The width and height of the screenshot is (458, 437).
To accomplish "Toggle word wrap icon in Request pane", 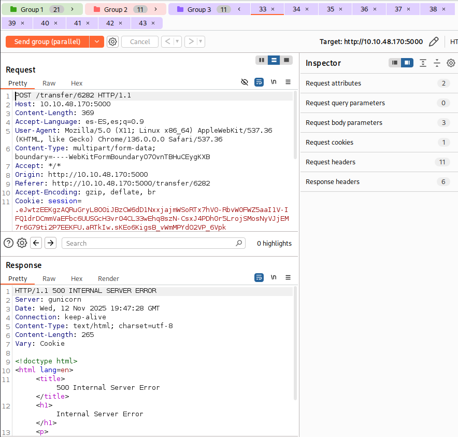I will point(259,82).
